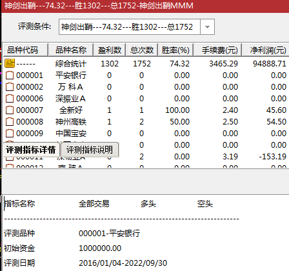The image size is (289, 271).
Task: Click total fee value 3465.29
Action: [224, 64]
